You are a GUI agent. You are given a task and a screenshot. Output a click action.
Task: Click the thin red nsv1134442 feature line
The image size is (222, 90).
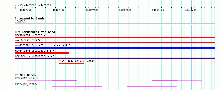click(x=71, y=64)
